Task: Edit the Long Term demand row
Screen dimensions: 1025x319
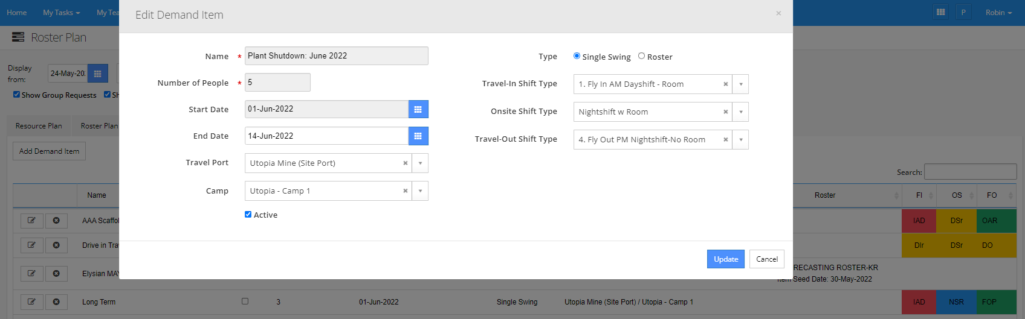Action: click(x=31, y=302)
